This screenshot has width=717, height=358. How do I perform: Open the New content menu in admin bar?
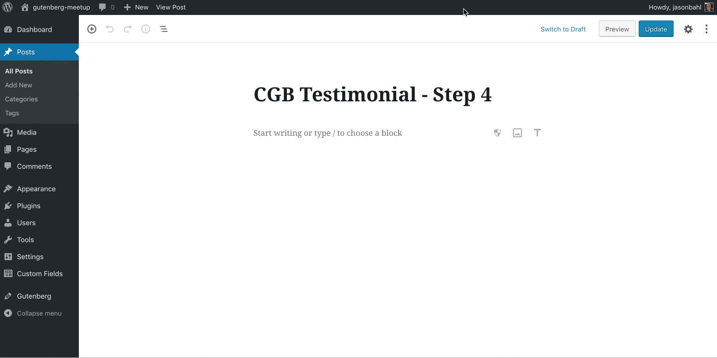pos(136,7)
